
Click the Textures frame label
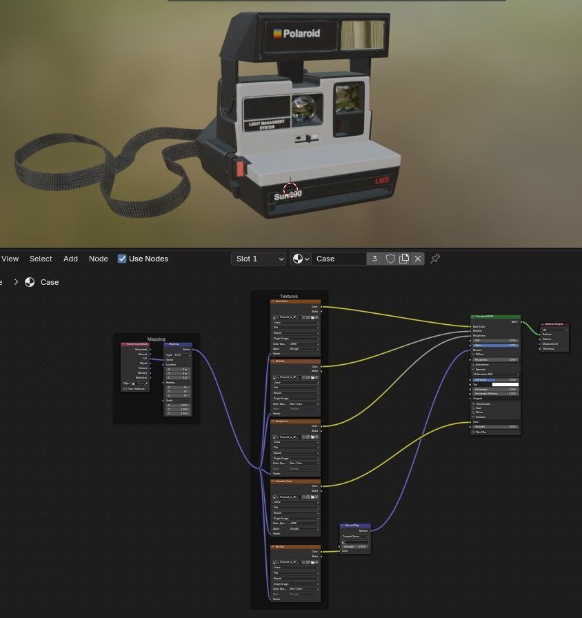pos(289,297)
